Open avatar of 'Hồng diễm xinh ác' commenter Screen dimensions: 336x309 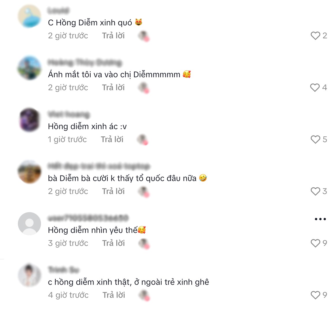click(x=29, y=120)
